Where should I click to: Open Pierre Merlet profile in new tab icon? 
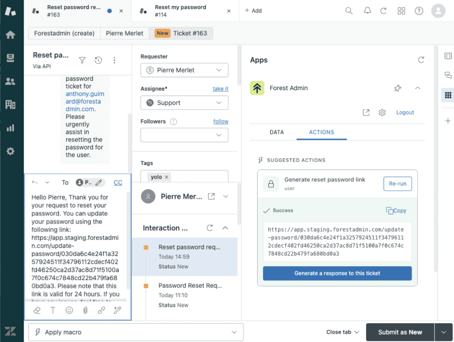point(212,196)
